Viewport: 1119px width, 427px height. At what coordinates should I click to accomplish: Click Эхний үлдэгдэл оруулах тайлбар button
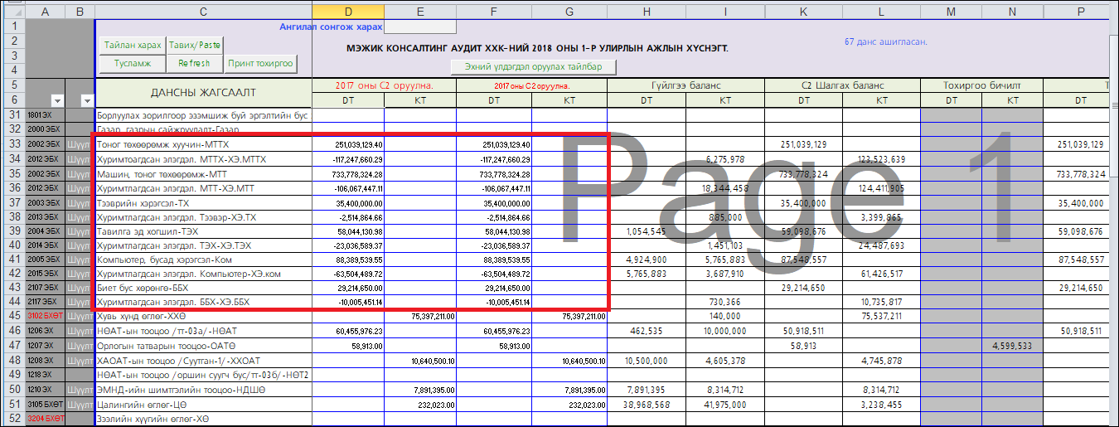532,67
